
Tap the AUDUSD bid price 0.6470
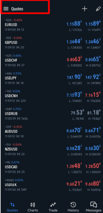pyautogui.click(x=74, y=130)
